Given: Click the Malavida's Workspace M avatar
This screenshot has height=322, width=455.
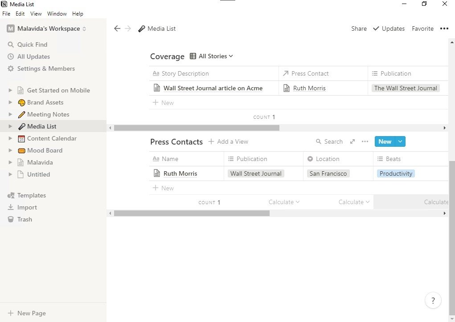Looking at the screenshot, I should [11, 28].
